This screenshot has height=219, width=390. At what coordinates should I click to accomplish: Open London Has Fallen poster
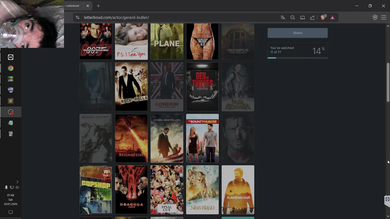point(167,87)
